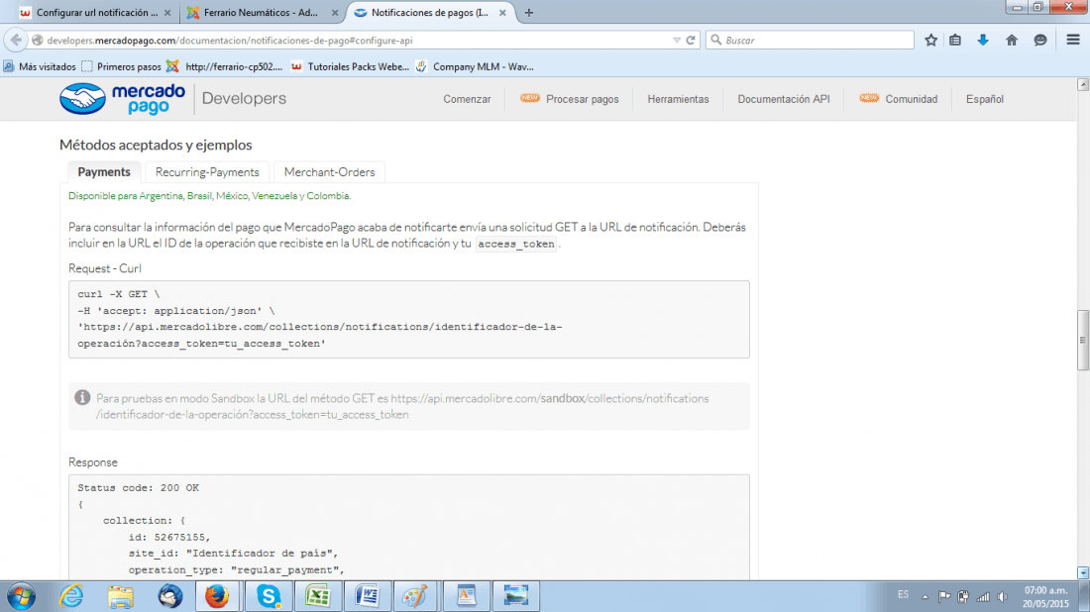Screen dimensions: 1090x612
Task: Click the Buscar search field
Action: tap(810, 41)
